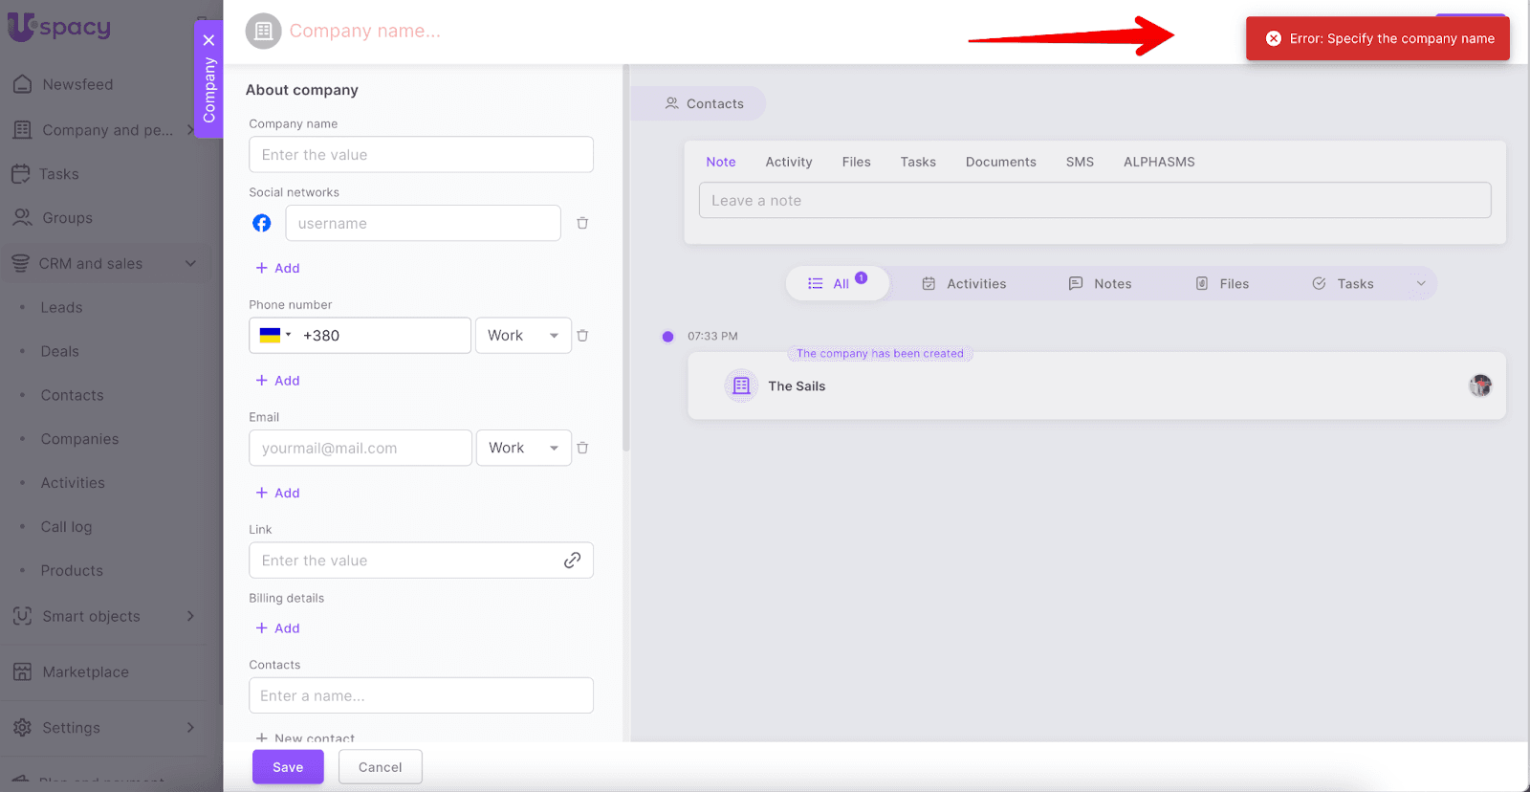Switch to the Activity tab
The image size is (1530, 792).
point(788,162)
